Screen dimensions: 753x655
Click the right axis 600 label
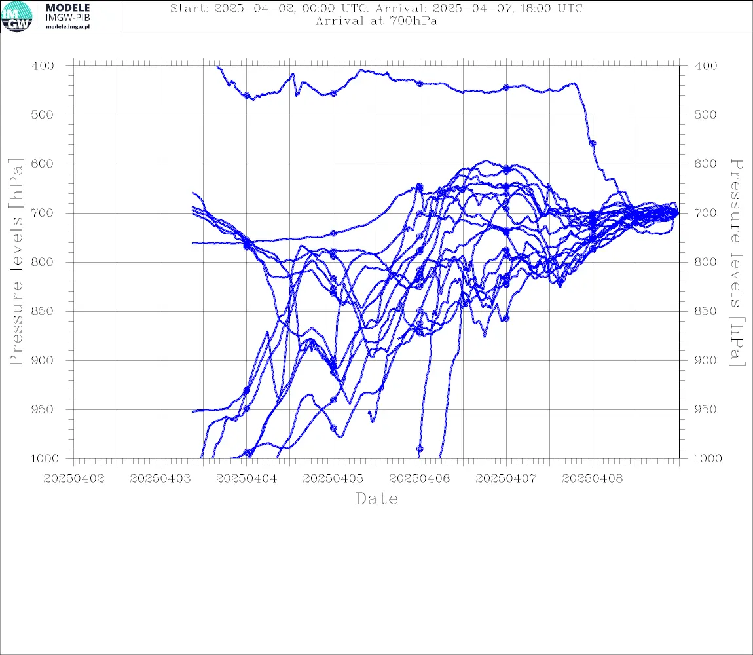click(705, 164)
